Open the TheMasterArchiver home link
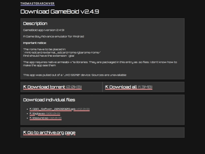This screenshot has width=205, height=154. point(37,3)
